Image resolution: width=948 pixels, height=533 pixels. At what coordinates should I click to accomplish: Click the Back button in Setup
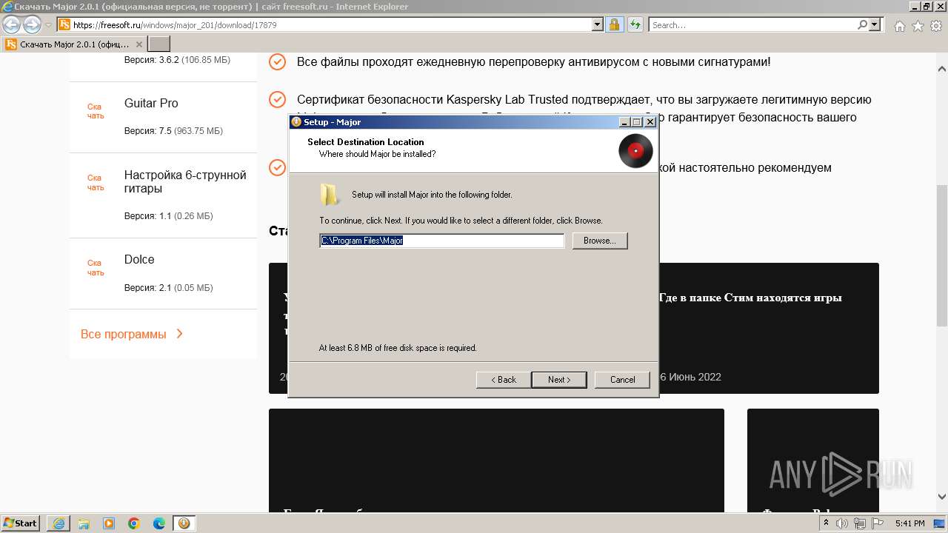pos(503,380)
